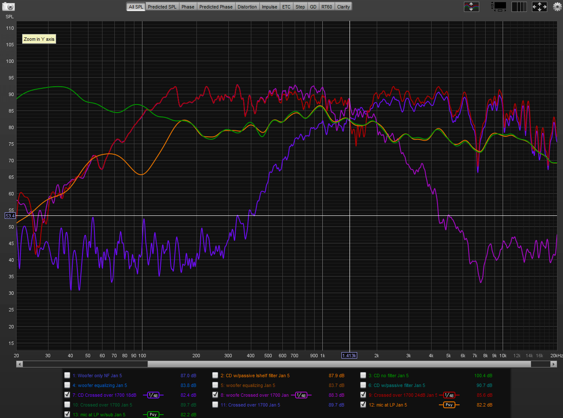563x418 pixels.
Task: Open the Phase tab
Action: tap(188, 7)
